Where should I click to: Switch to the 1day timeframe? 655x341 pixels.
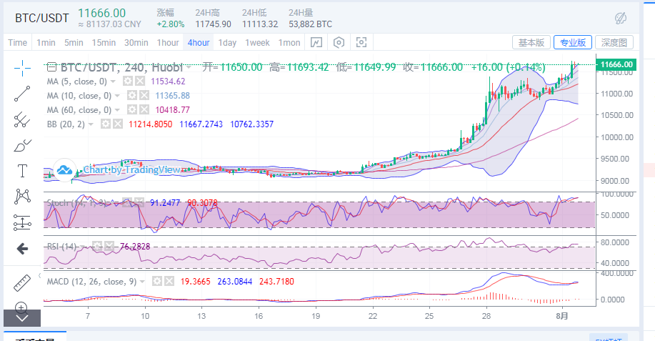(227, 43)
